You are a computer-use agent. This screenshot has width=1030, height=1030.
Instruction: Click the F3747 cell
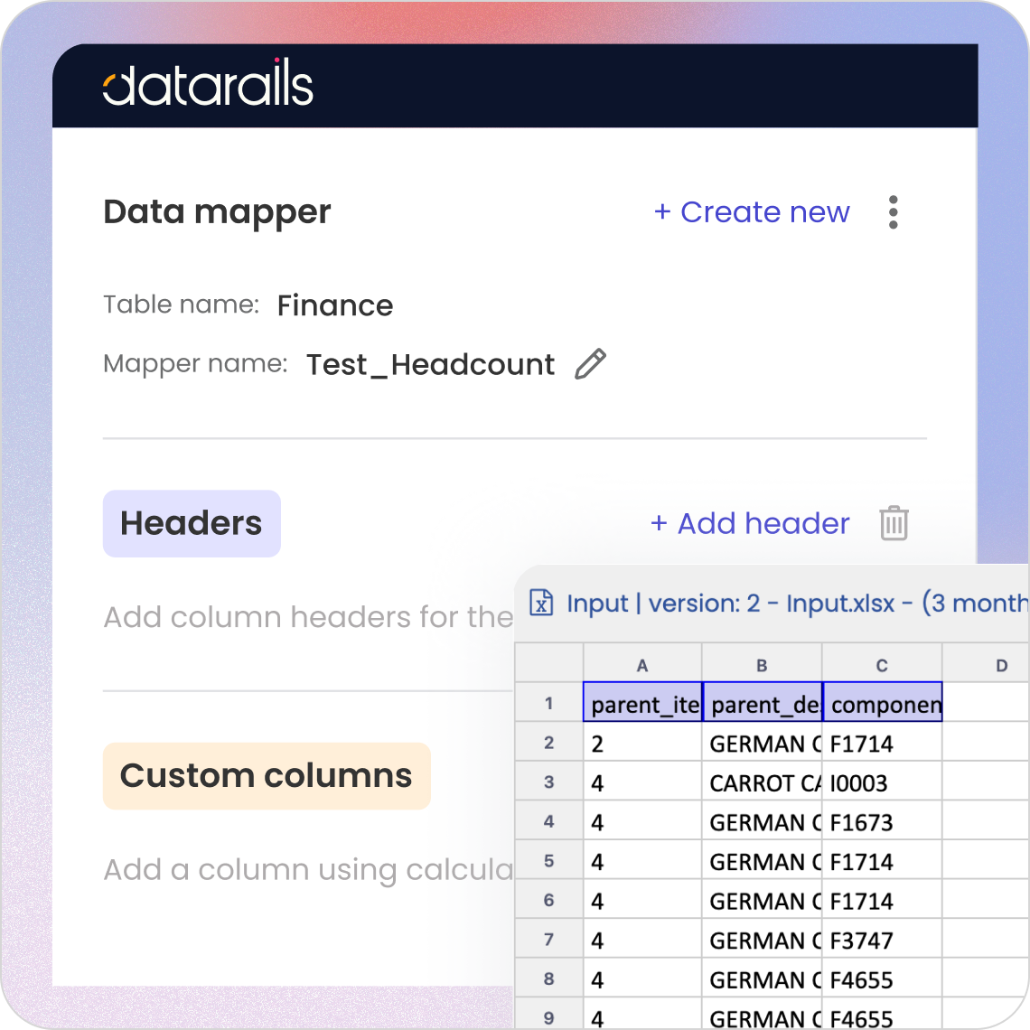tap(882, 940)
